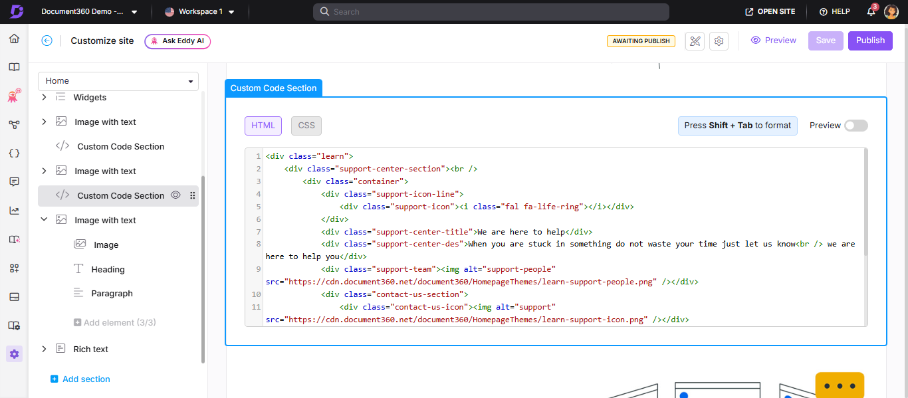
Task: Expand the Rich text section
Action: pos(45,349)
